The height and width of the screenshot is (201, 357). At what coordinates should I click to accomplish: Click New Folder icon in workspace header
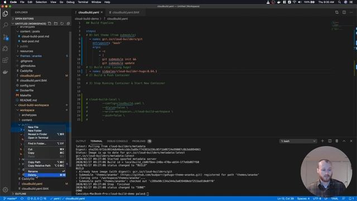[x=56, y=23]
